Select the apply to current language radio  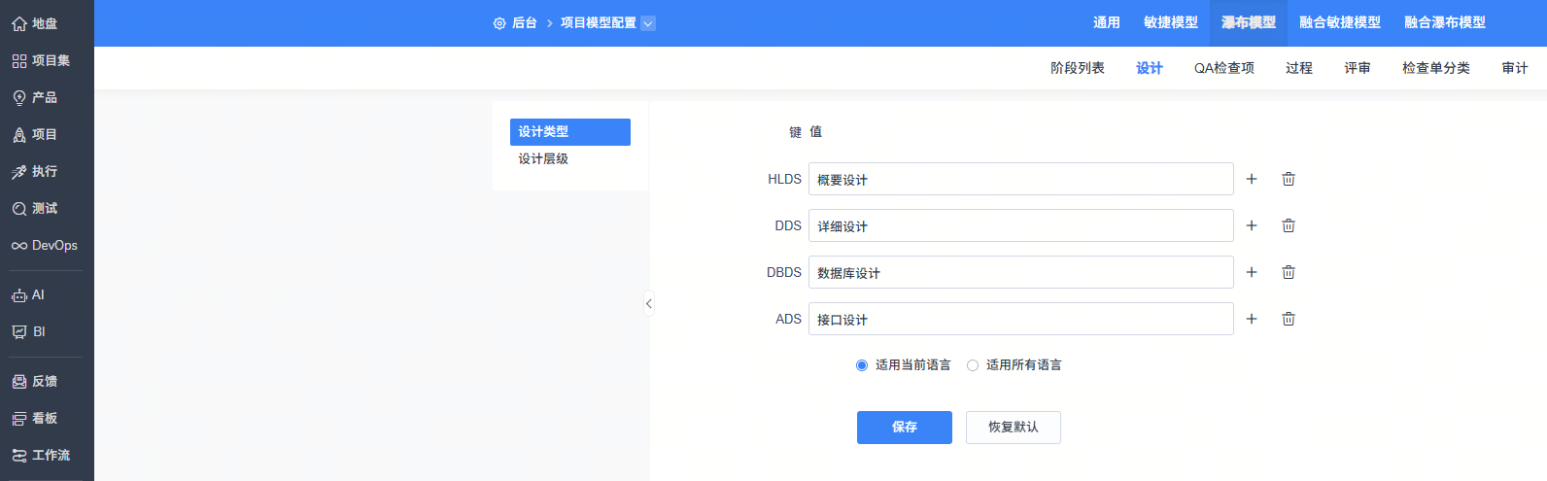(862, 365)
